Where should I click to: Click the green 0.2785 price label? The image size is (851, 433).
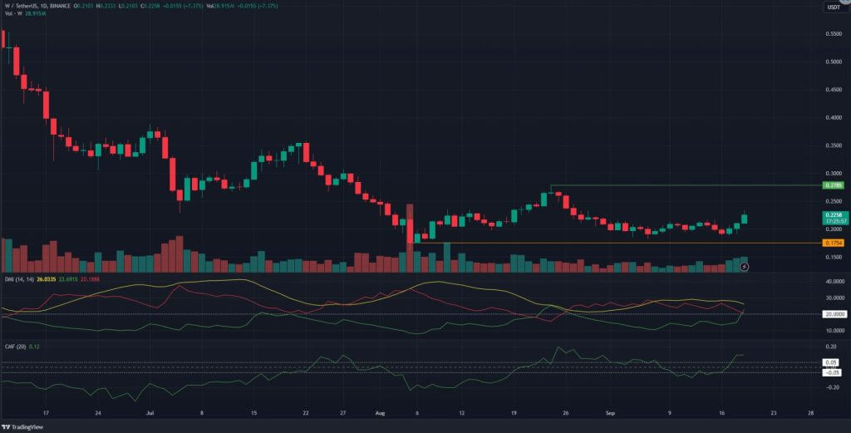(834, 185)
